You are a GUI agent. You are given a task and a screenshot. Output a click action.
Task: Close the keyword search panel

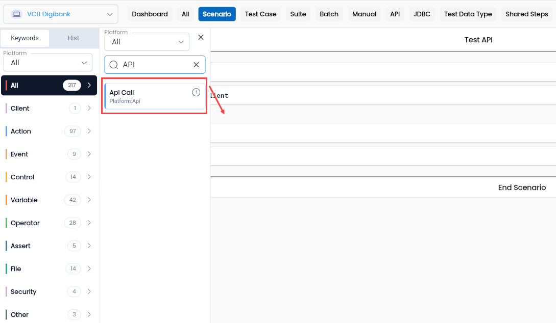tap(201, 37)
